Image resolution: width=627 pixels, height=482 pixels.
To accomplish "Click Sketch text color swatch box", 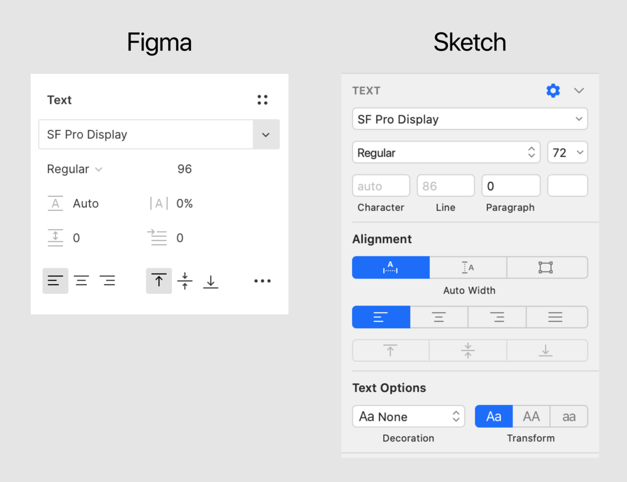I will tap(567, 185).
